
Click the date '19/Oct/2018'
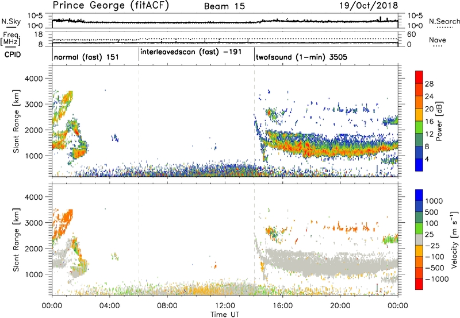(369, 6)
